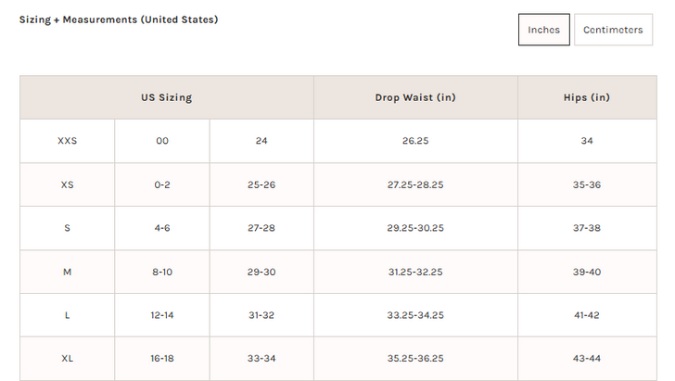
Task: Click the hips value 43-44
Action: point(587,358)
